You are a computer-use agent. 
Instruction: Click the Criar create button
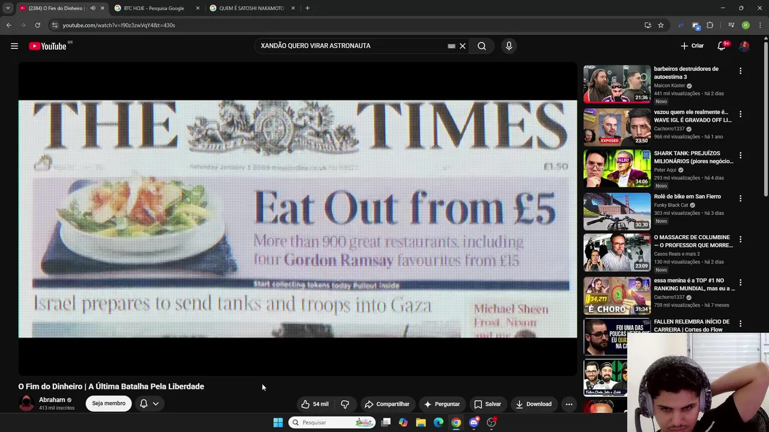point(692,46)
